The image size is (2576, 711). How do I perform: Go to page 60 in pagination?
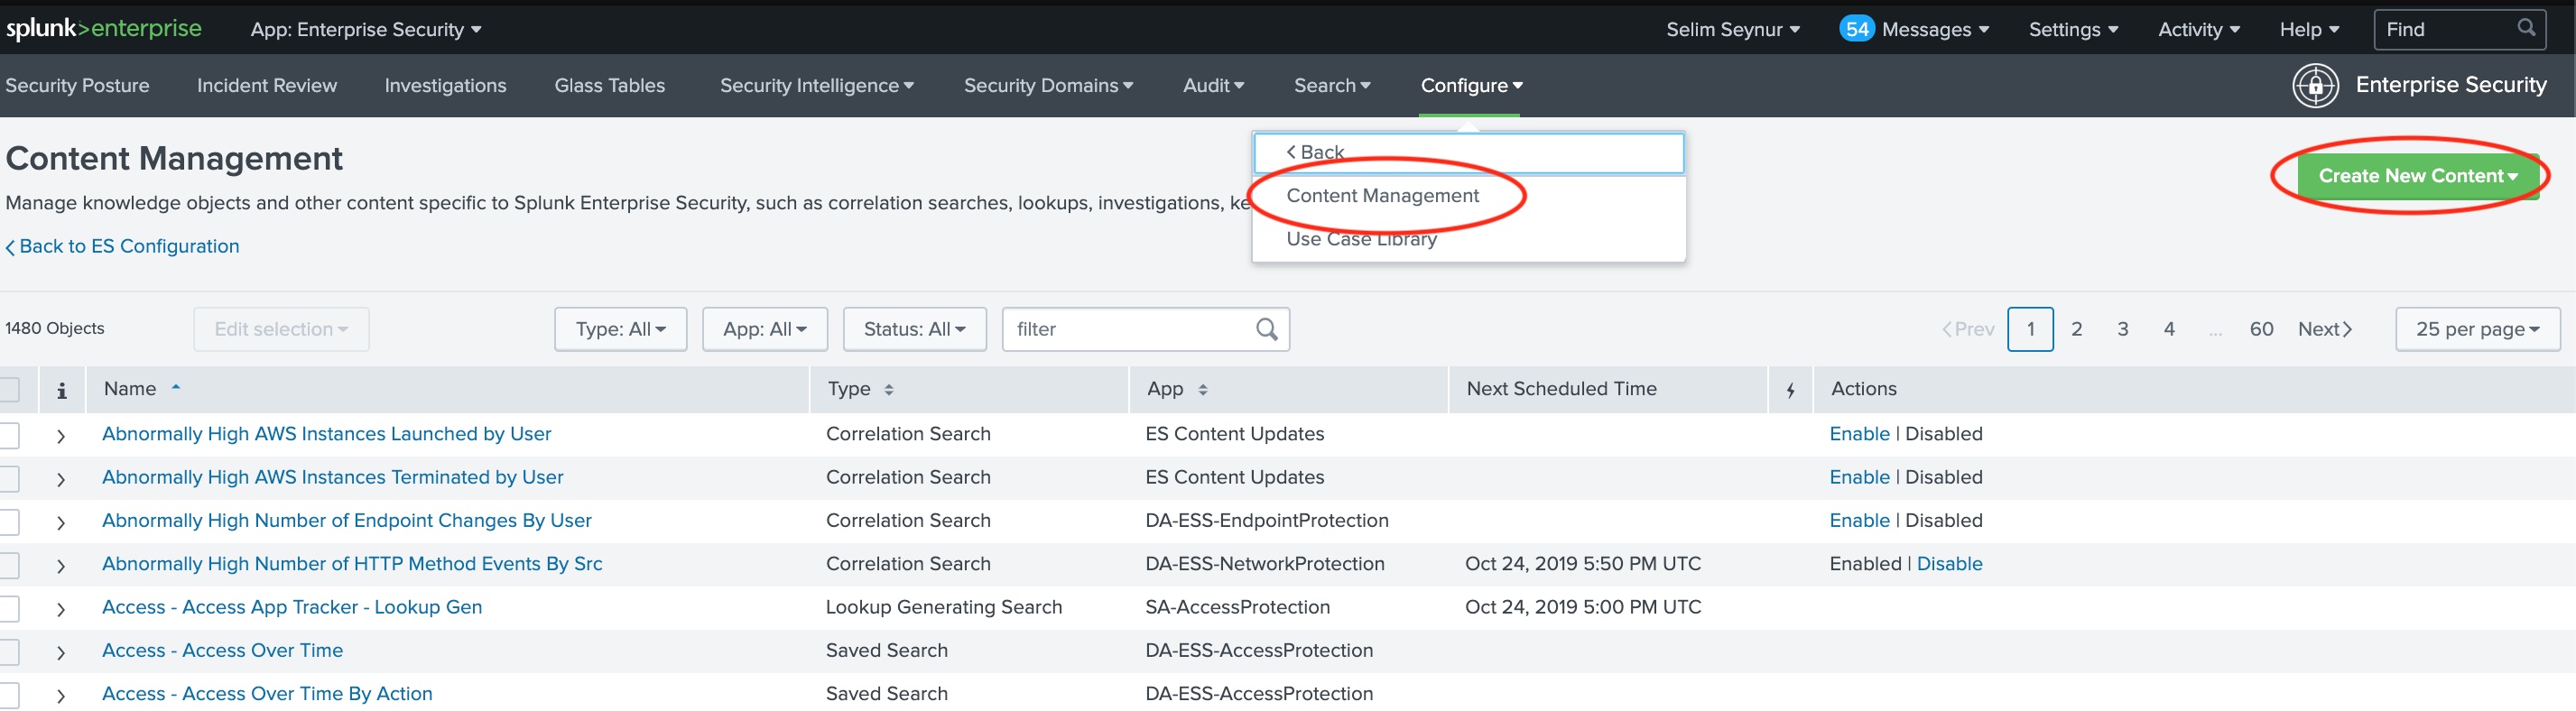coord(2261,329)
